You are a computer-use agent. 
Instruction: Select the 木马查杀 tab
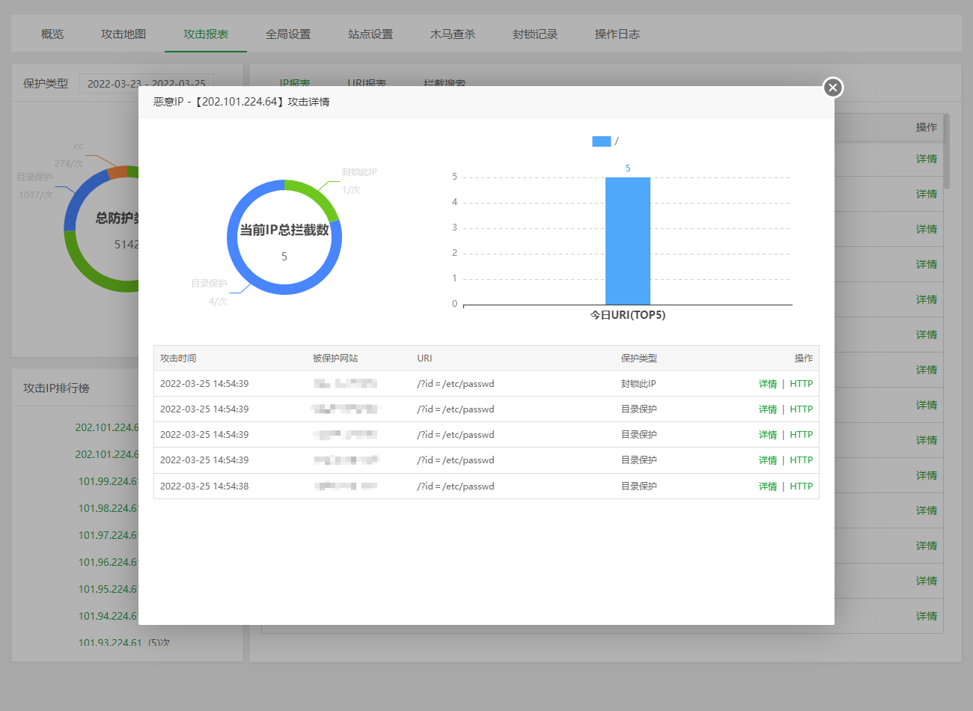(x=453, y=34)
